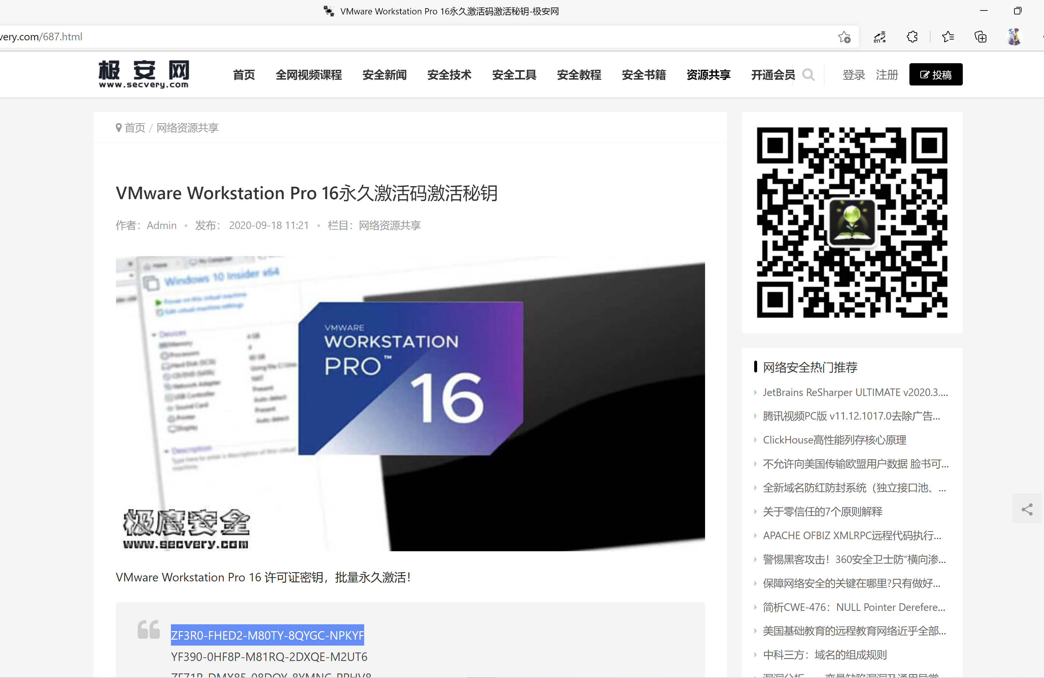This screenshot has height=678, width=1044.
Task: Click the category link after 栏目
Action: (389, 225)
